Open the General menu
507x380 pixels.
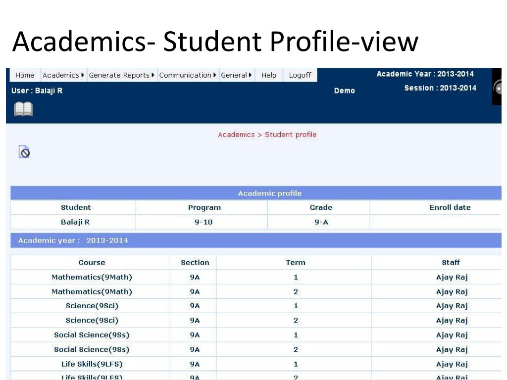tap(236, 75)
